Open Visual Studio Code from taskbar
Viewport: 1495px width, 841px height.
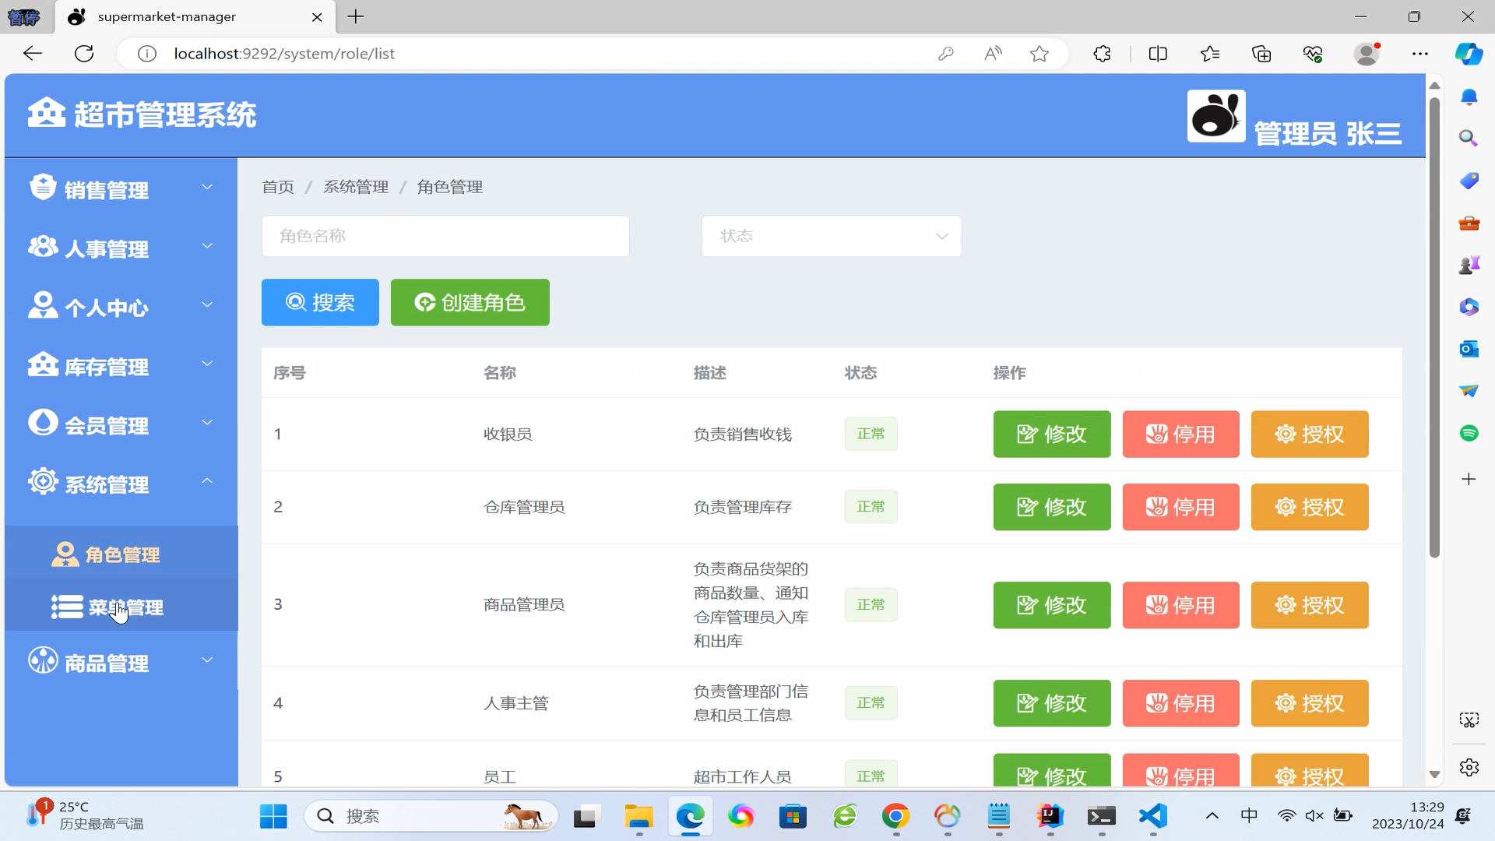point(1152,816)
